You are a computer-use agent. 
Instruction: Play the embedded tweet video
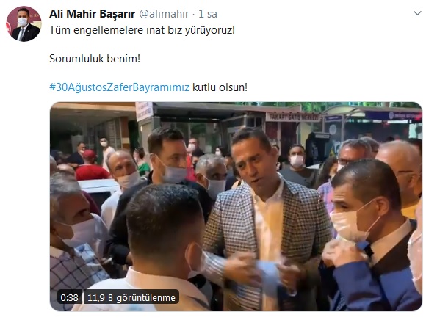tap(236, 206)
